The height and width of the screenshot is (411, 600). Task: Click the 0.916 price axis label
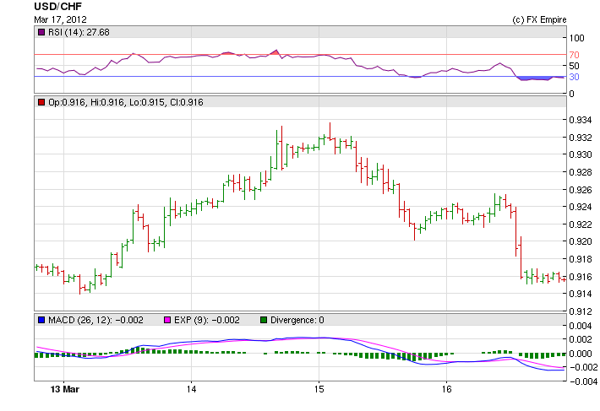[580, 277]
